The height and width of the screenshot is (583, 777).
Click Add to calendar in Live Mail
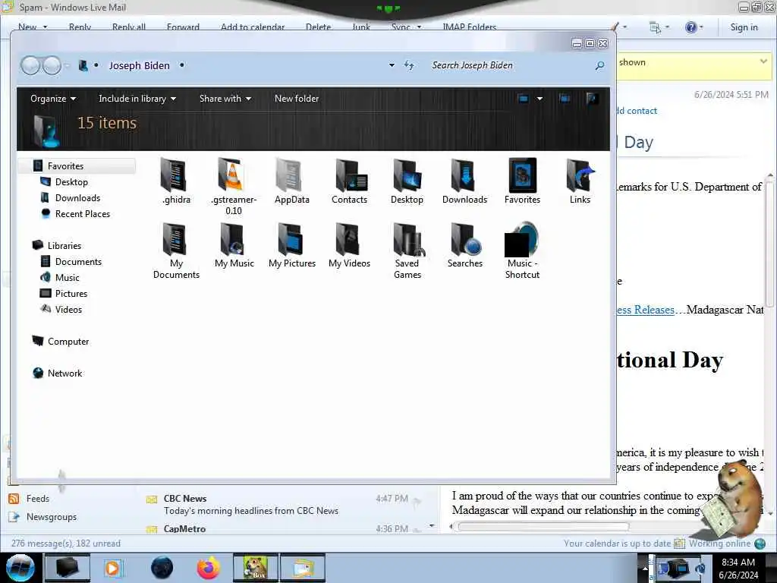click(253, 27)
